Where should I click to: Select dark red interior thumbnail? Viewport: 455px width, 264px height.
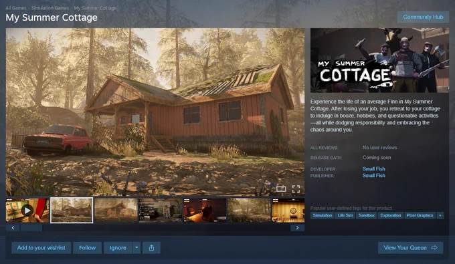tap(205, 211)
